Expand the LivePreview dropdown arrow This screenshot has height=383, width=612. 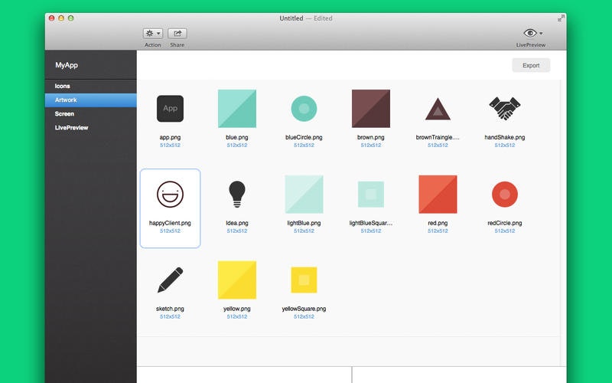pos(541,34)
